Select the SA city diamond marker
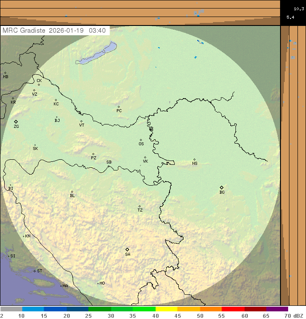The image size is (306, 319). [x=127, y=249]
